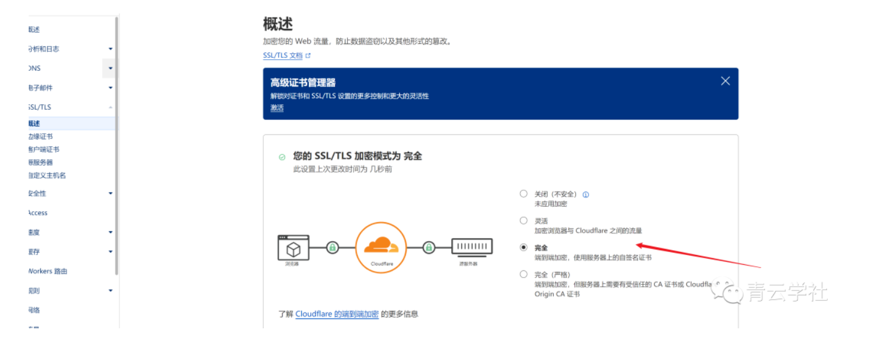The width and height of the screenshot is (873, 357).
Task: Close the 高级证书管理器 banner
Action: 725,81
